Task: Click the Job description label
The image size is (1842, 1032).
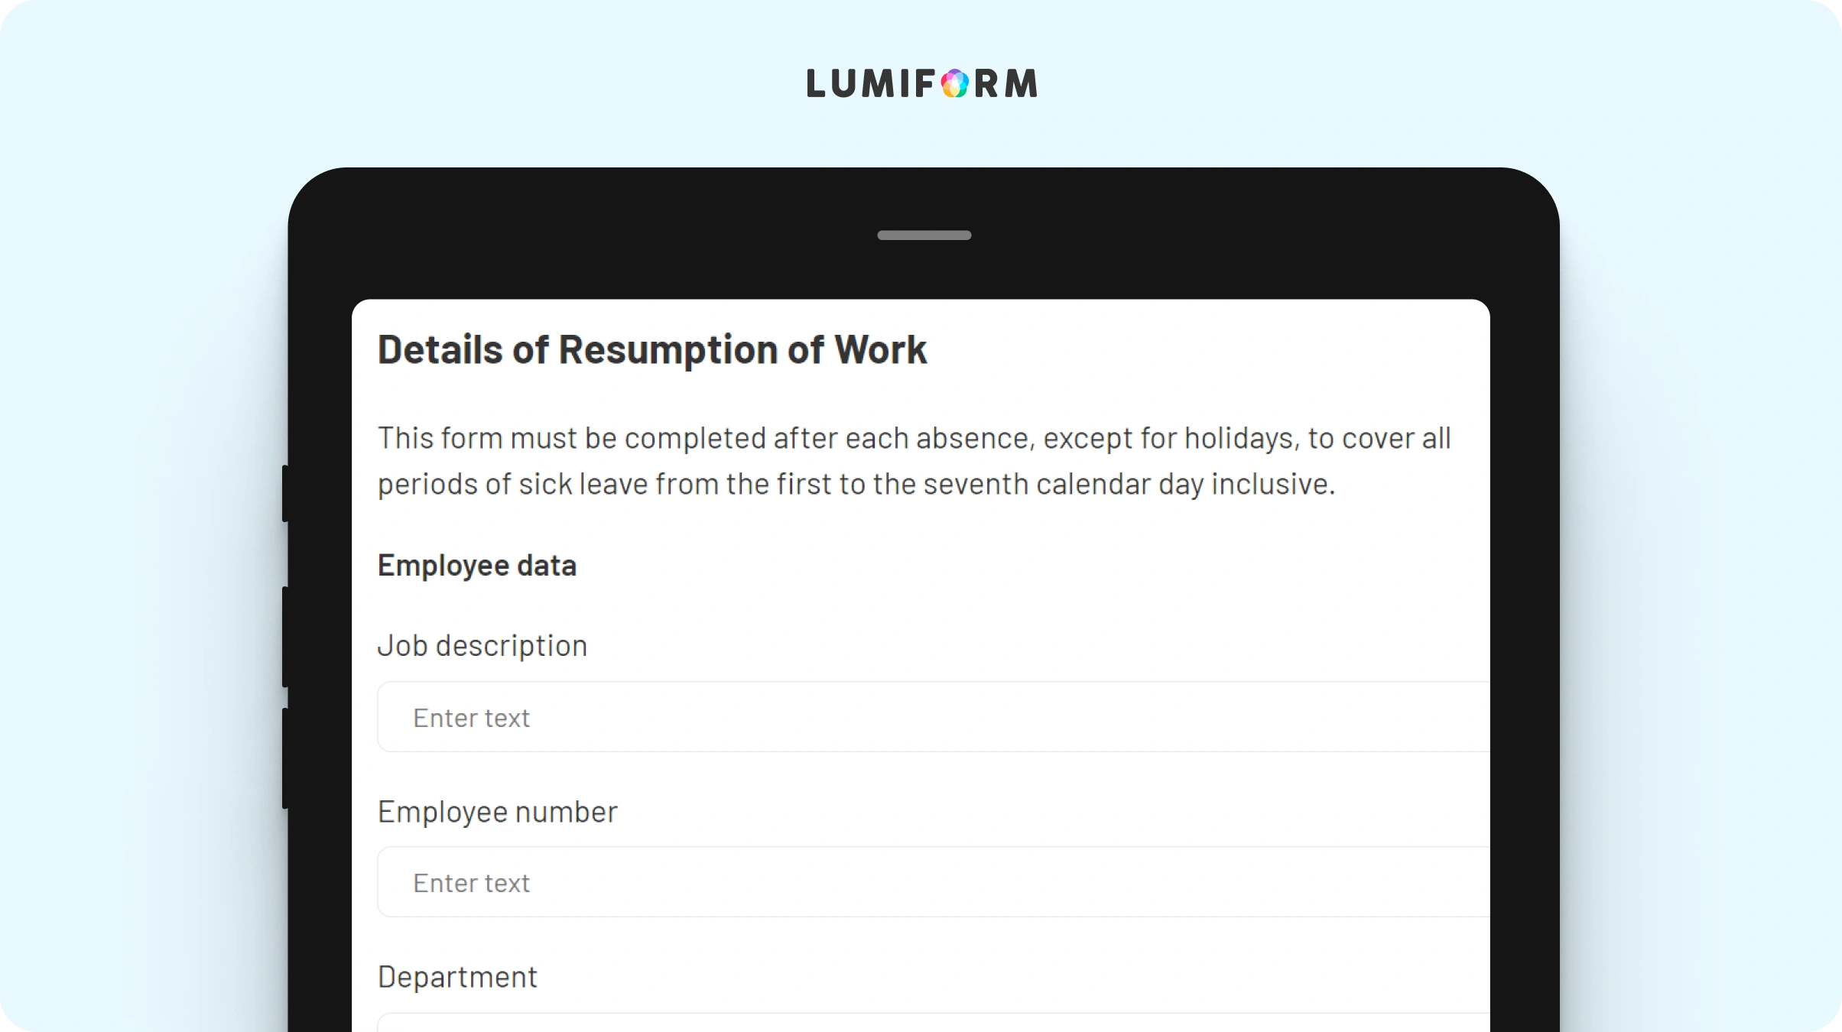Action: coord(482,646)
